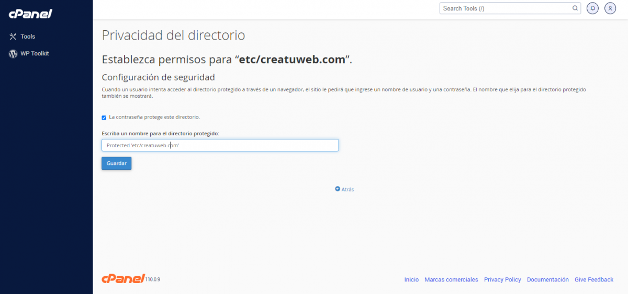Open the Inicio footer link
This screenshot has width=628, height=294.
(x=411, y=280)
